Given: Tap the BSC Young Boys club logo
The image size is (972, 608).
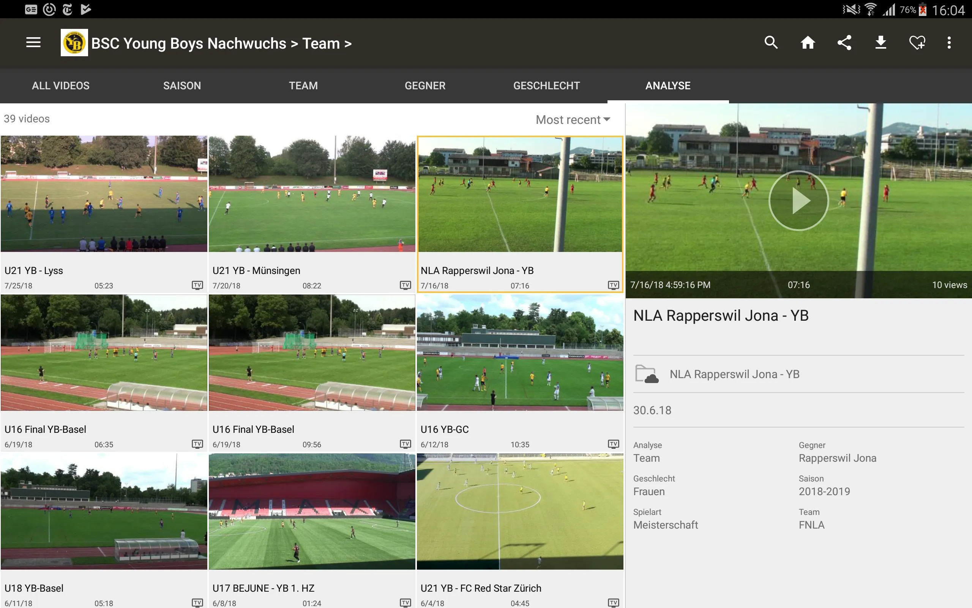Looking at the screenshot, I should [x=74, y=43].
